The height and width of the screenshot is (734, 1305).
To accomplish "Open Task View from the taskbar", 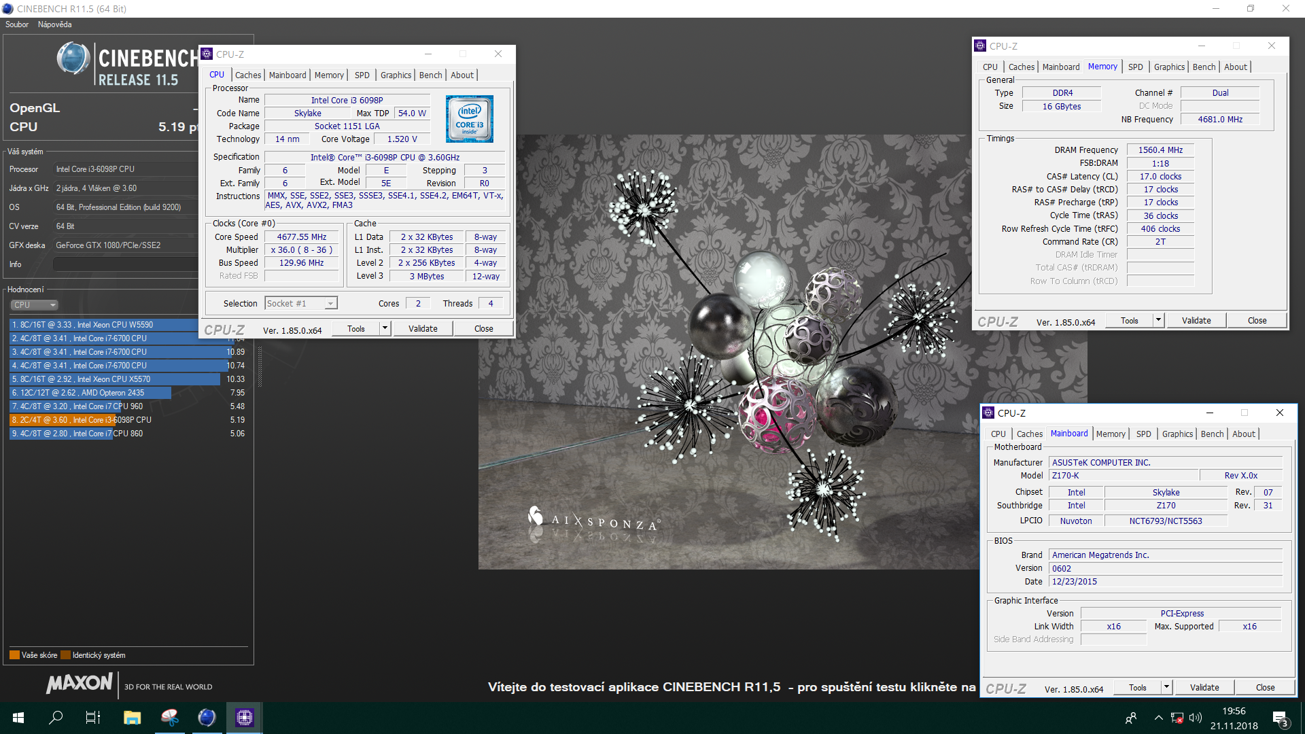I will (x=92, y=718).
